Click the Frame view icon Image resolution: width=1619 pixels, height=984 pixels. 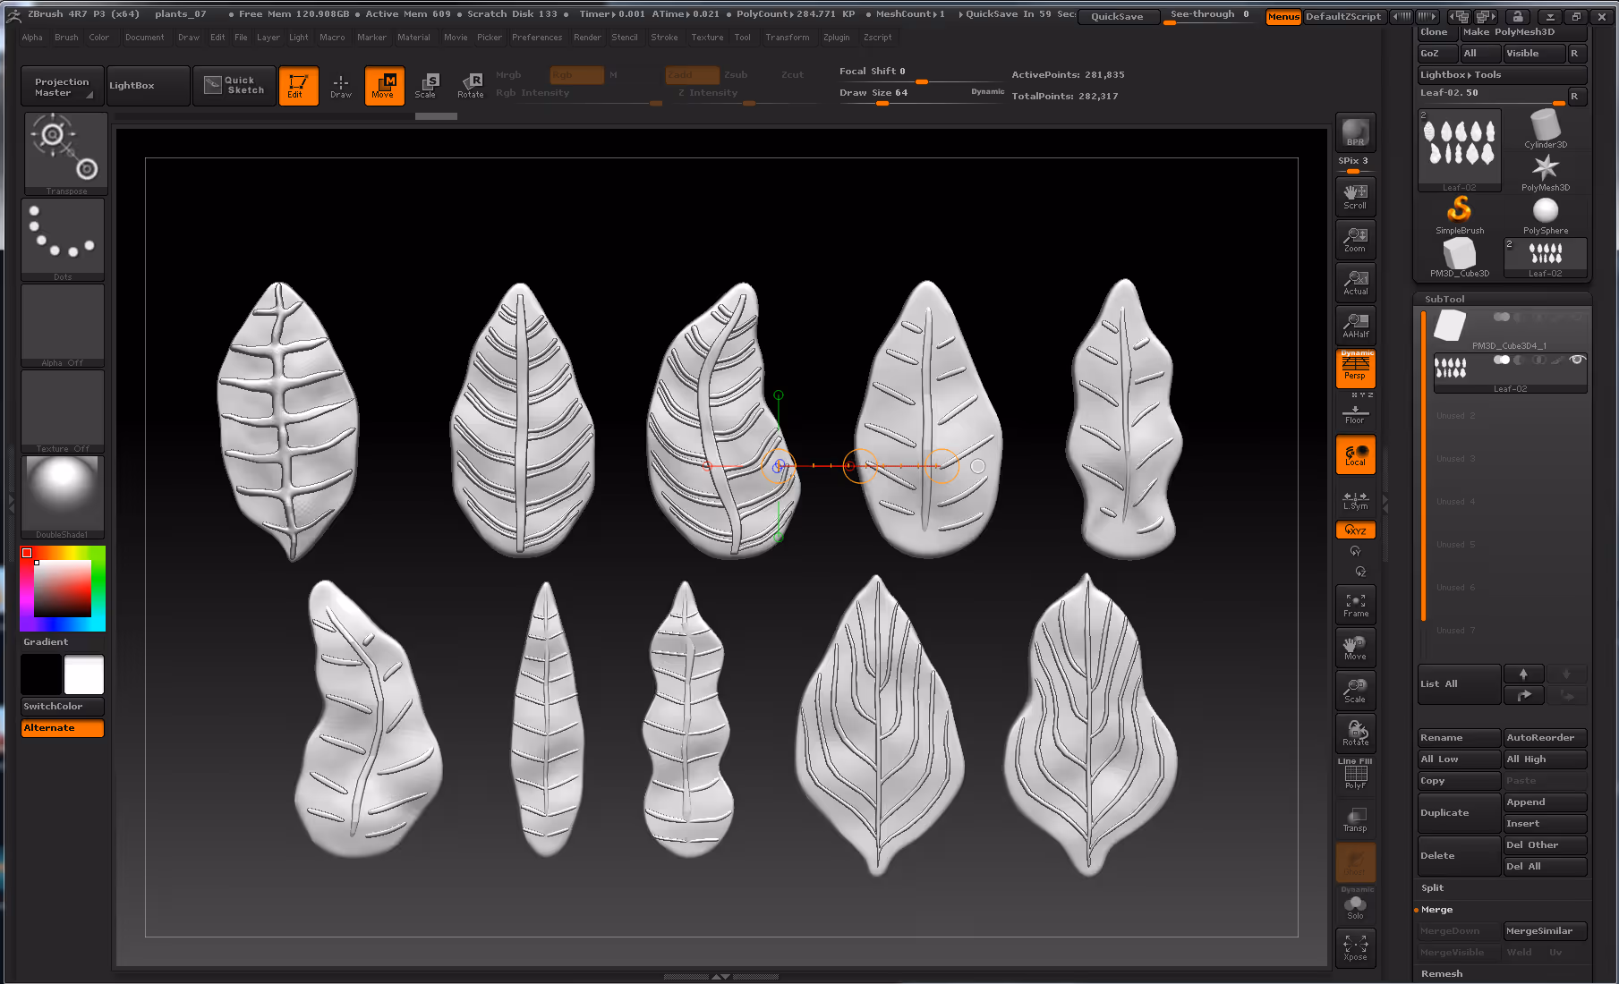pos(1355,605)
